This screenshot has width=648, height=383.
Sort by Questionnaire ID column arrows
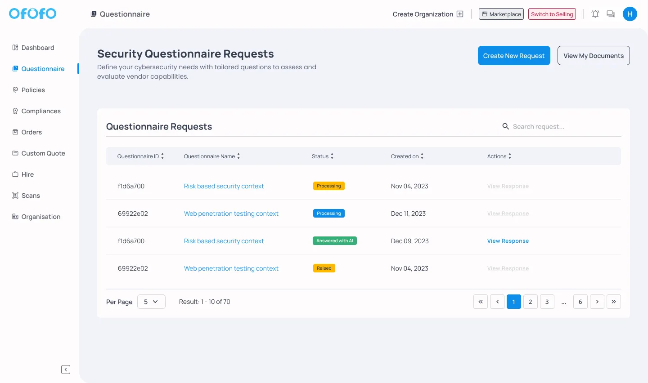point(162,156)
